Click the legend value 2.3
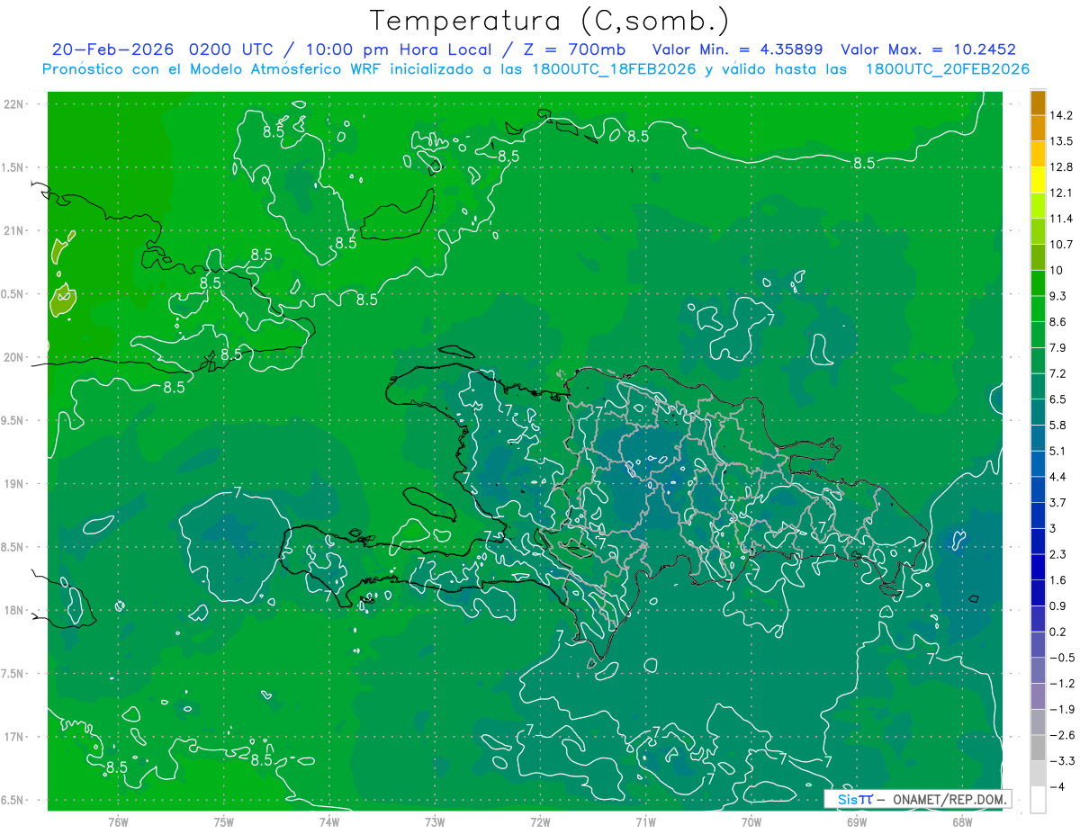 point(1058,554)
